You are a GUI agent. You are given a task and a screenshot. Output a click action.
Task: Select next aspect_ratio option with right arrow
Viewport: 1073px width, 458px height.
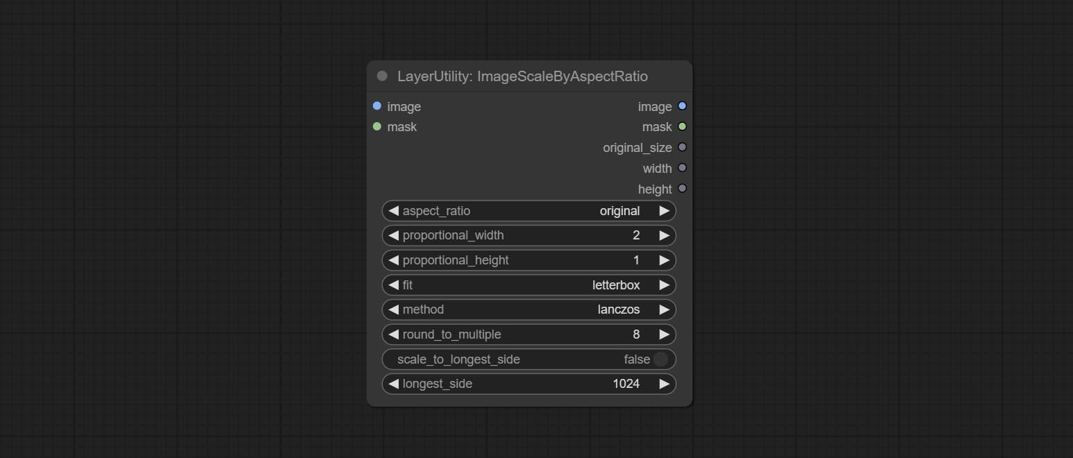pos(664,211)
